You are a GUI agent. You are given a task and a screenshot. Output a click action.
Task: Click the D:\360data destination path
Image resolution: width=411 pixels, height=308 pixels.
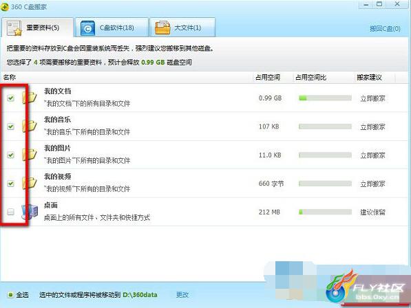(140, 295)
